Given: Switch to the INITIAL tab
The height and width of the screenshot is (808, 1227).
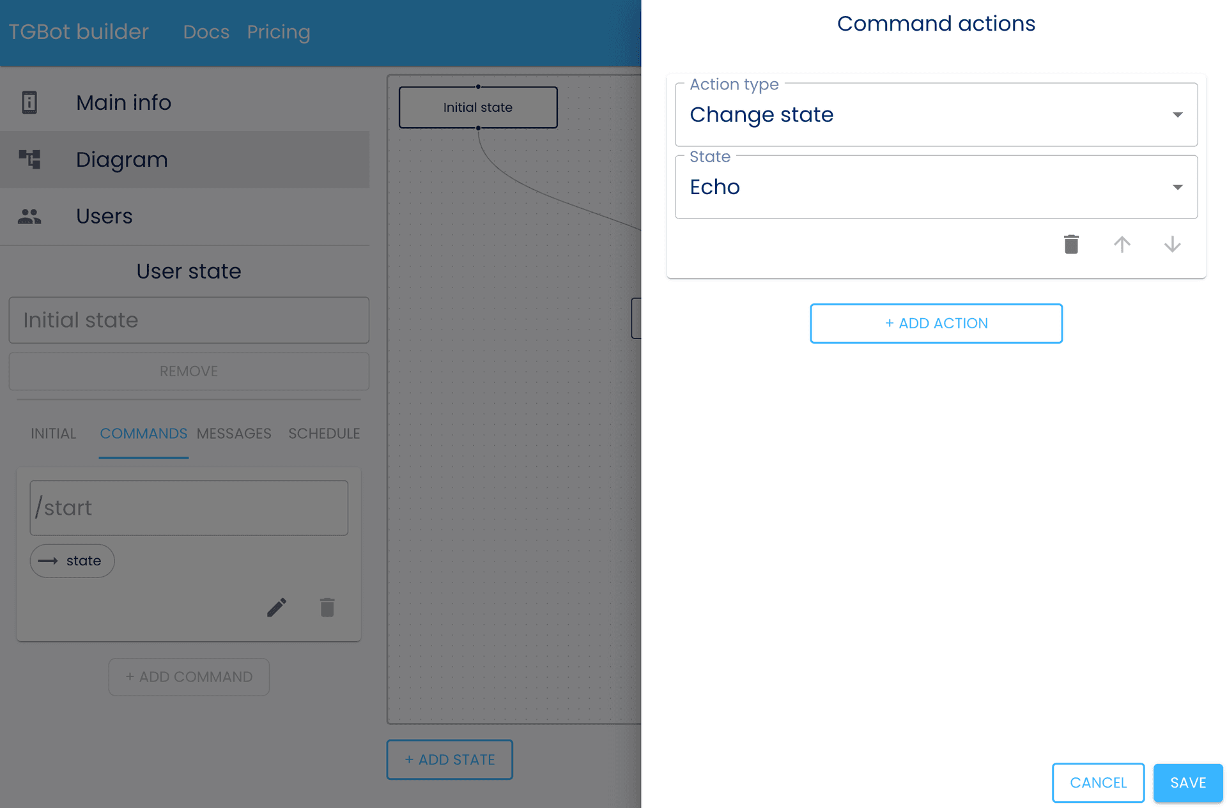Looking at the screenshot, I should [54, 433].
